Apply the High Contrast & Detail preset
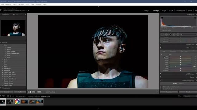 click(13, 53)
